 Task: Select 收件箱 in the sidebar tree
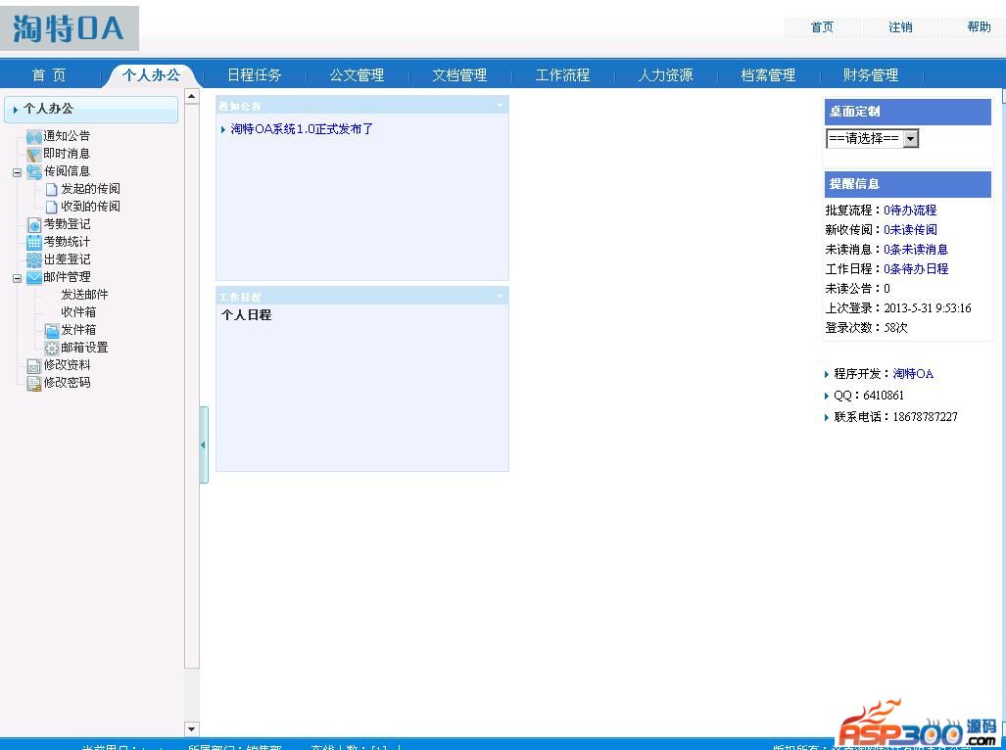click(x=78, y=312)
